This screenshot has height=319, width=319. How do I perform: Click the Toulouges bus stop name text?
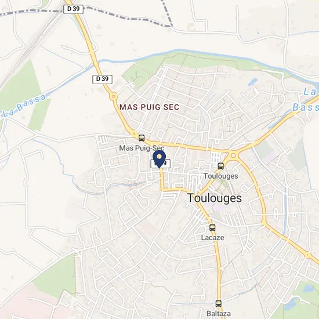point(221,176)
